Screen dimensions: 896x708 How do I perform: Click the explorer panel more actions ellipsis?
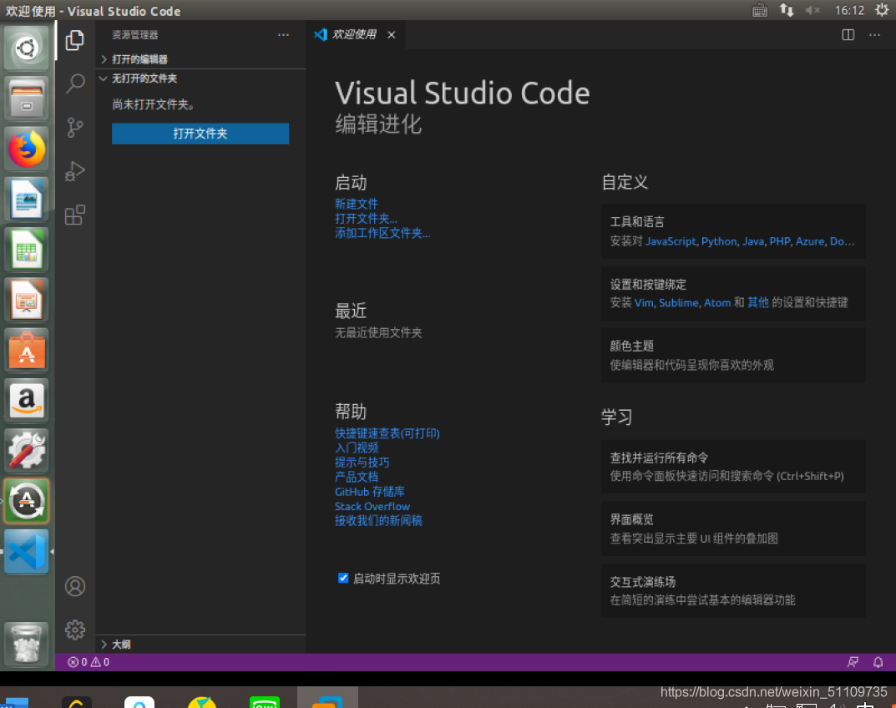coord(283,35)
